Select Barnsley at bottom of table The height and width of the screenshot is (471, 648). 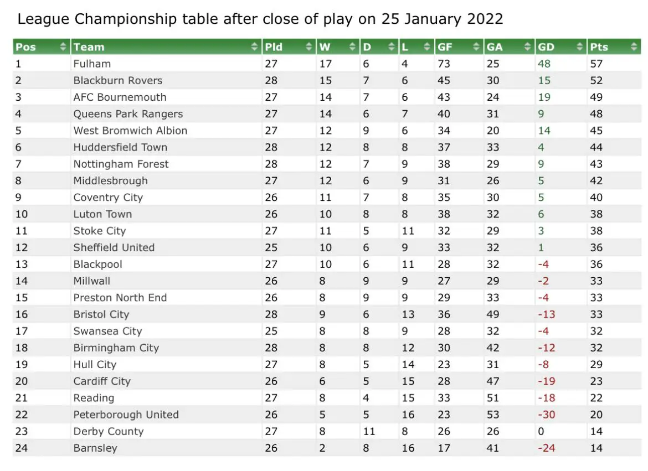(95, 448)
